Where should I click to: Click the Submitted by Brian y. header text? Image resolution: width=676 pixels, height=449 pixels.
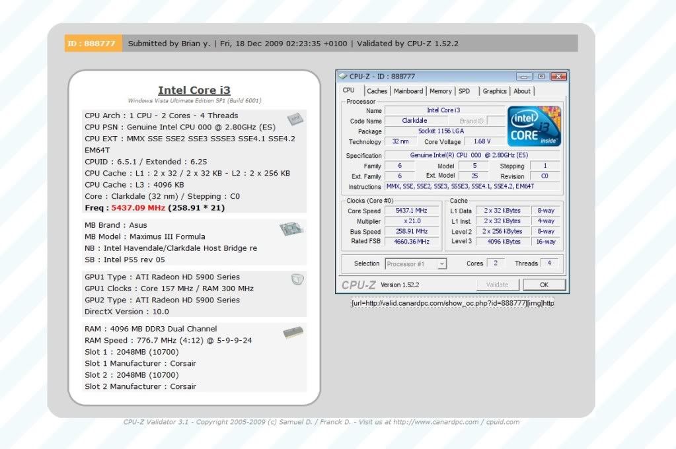(169, 44)
